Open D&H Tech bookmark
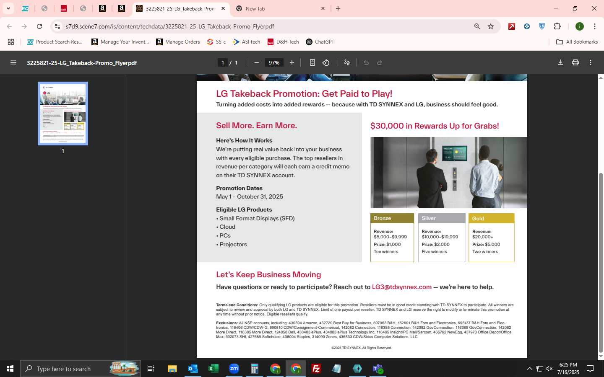This screenshot has height=377, width=604. click(x=283, y=42)
